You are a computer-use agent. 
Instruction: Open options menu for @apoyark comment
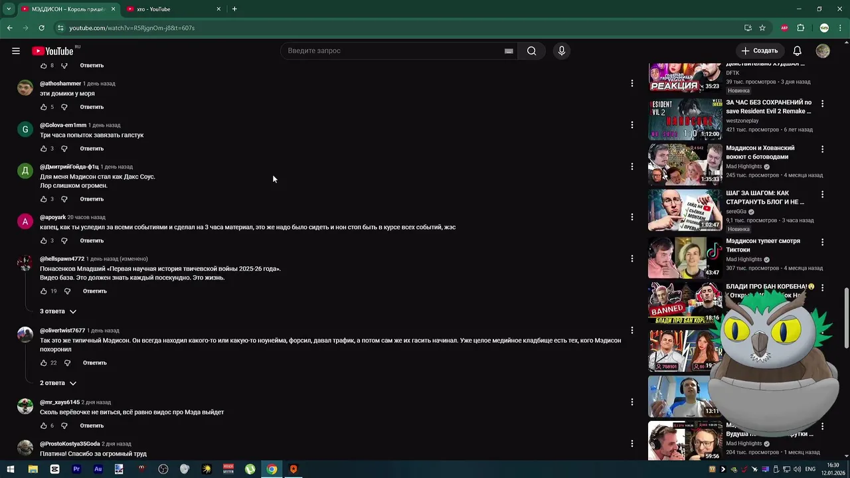[632, 217]
